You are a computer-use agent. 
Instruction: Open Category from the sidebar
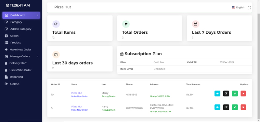(16, 22)
